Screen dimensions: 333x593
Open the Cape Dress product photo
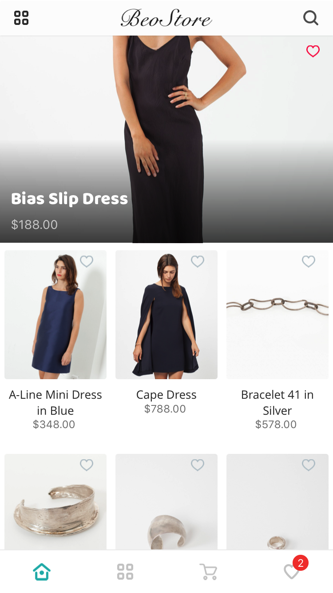coord(166,315)
